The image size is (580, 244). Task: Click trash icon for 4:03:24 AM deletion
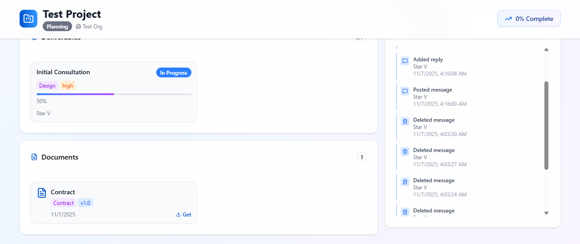(x=405, y=182)
